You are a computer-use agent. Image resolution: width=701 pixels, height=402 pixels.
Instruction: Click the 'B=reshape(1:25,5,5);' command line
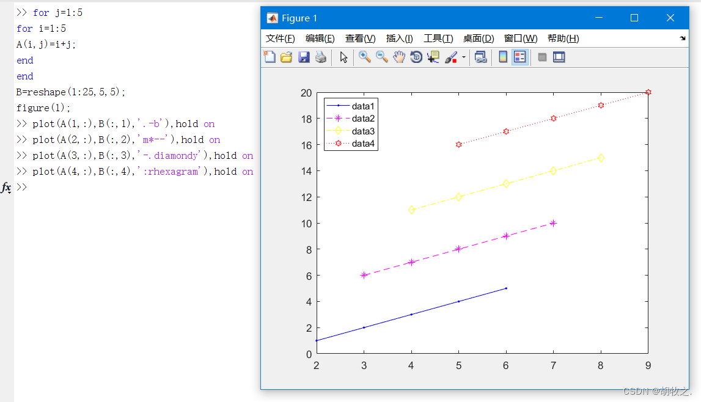point(71,92)
